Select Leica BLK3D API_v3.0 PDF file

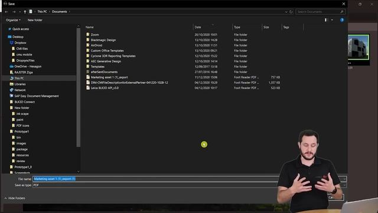coord(105,88)
